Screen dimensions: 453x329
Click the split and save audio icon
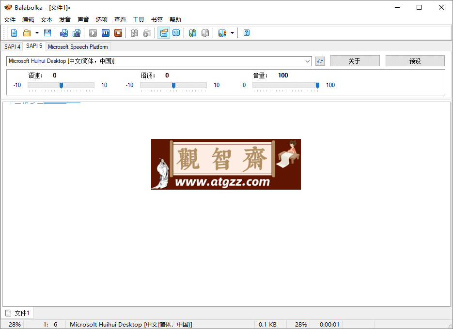tap(77, 33)
